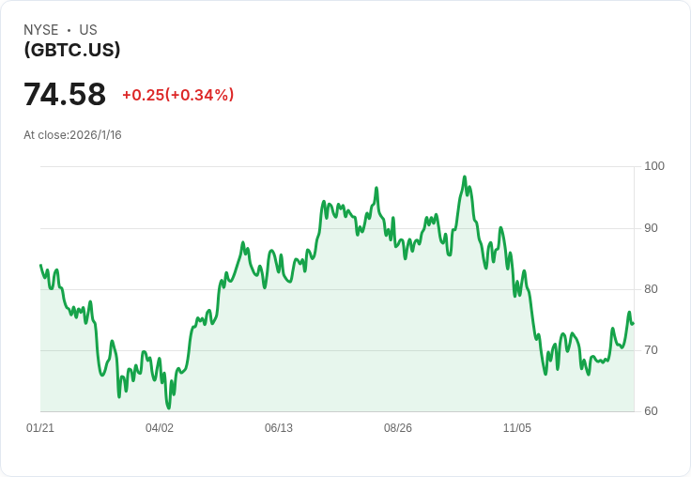Click the NYSE exchange label
Image resolution: width=691 pixels, height=477 pixels.
(x=41, y=30)
